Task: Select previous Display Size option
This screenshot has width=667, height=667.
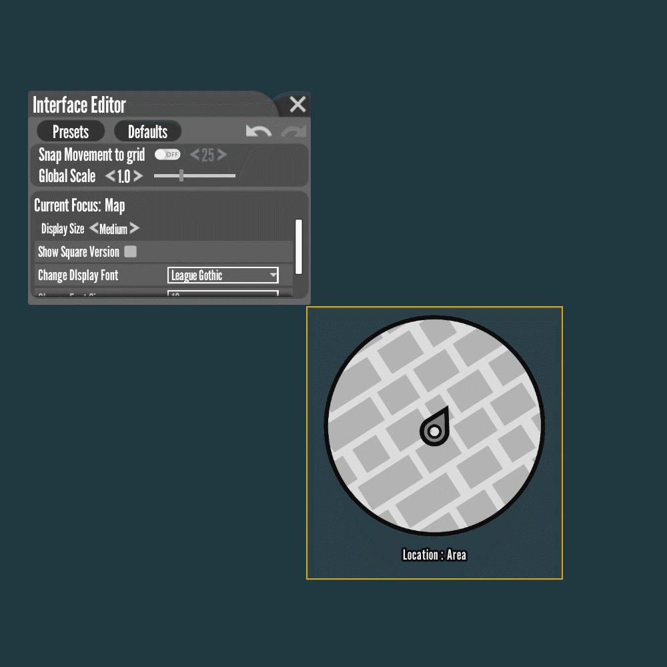Action: point(93,229)
